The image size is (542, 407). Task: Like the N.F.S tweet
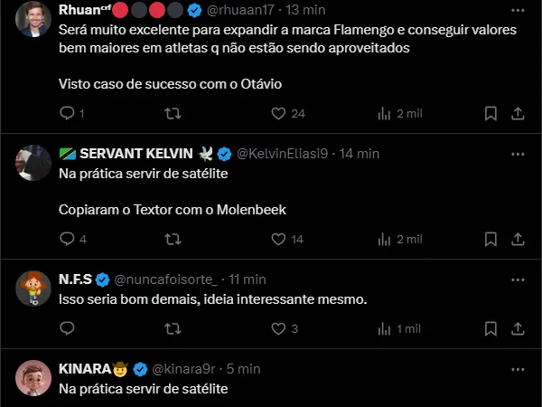click(277, 328)
